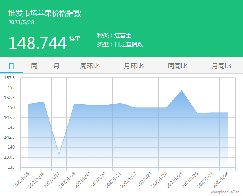
Task: Click the 2023/5/22 x-axis date label
Action: tap(129, 180)
